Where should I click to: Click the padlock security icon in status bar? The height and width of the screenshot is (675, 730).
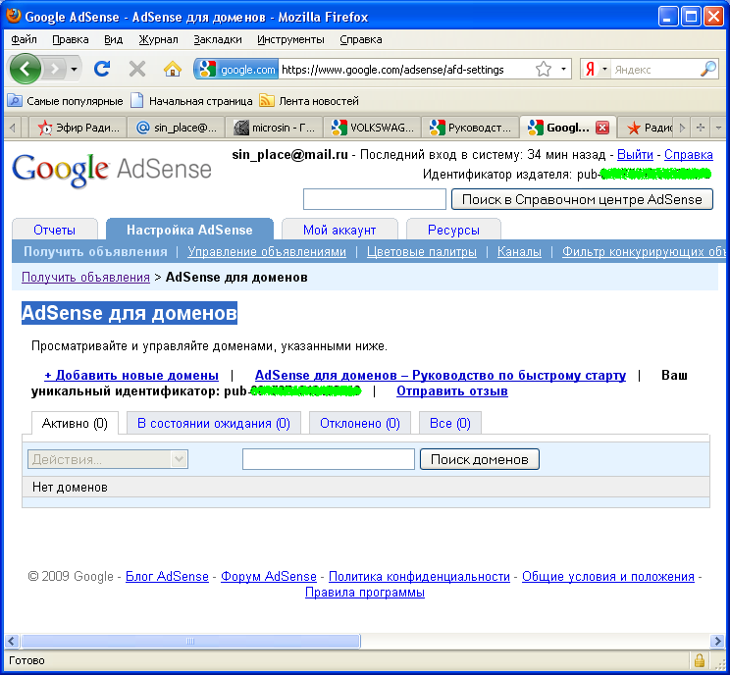[x=699, y=660]
